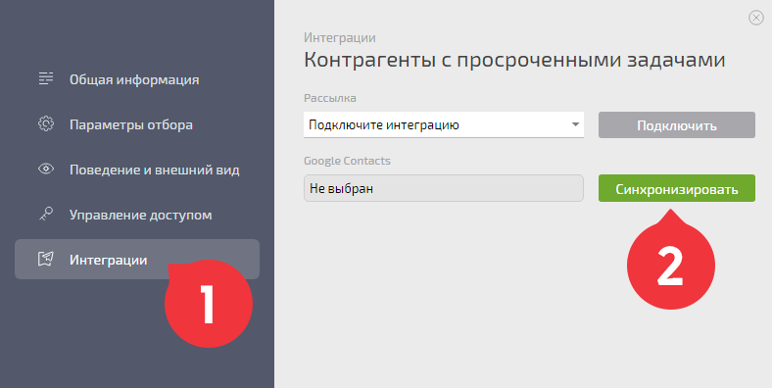Close the settings dialog with X
The width and height of the screenshot is (772, 388).
coord(755,18)
